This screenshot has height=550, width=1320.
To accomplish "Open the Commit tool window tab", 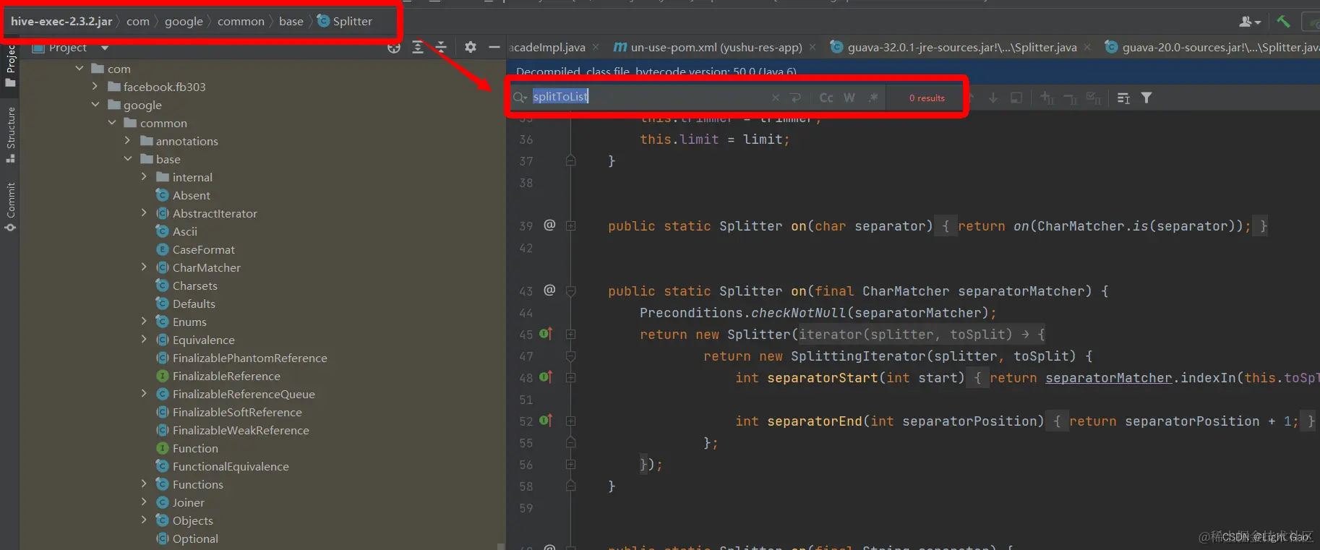I will coord(10,207).
